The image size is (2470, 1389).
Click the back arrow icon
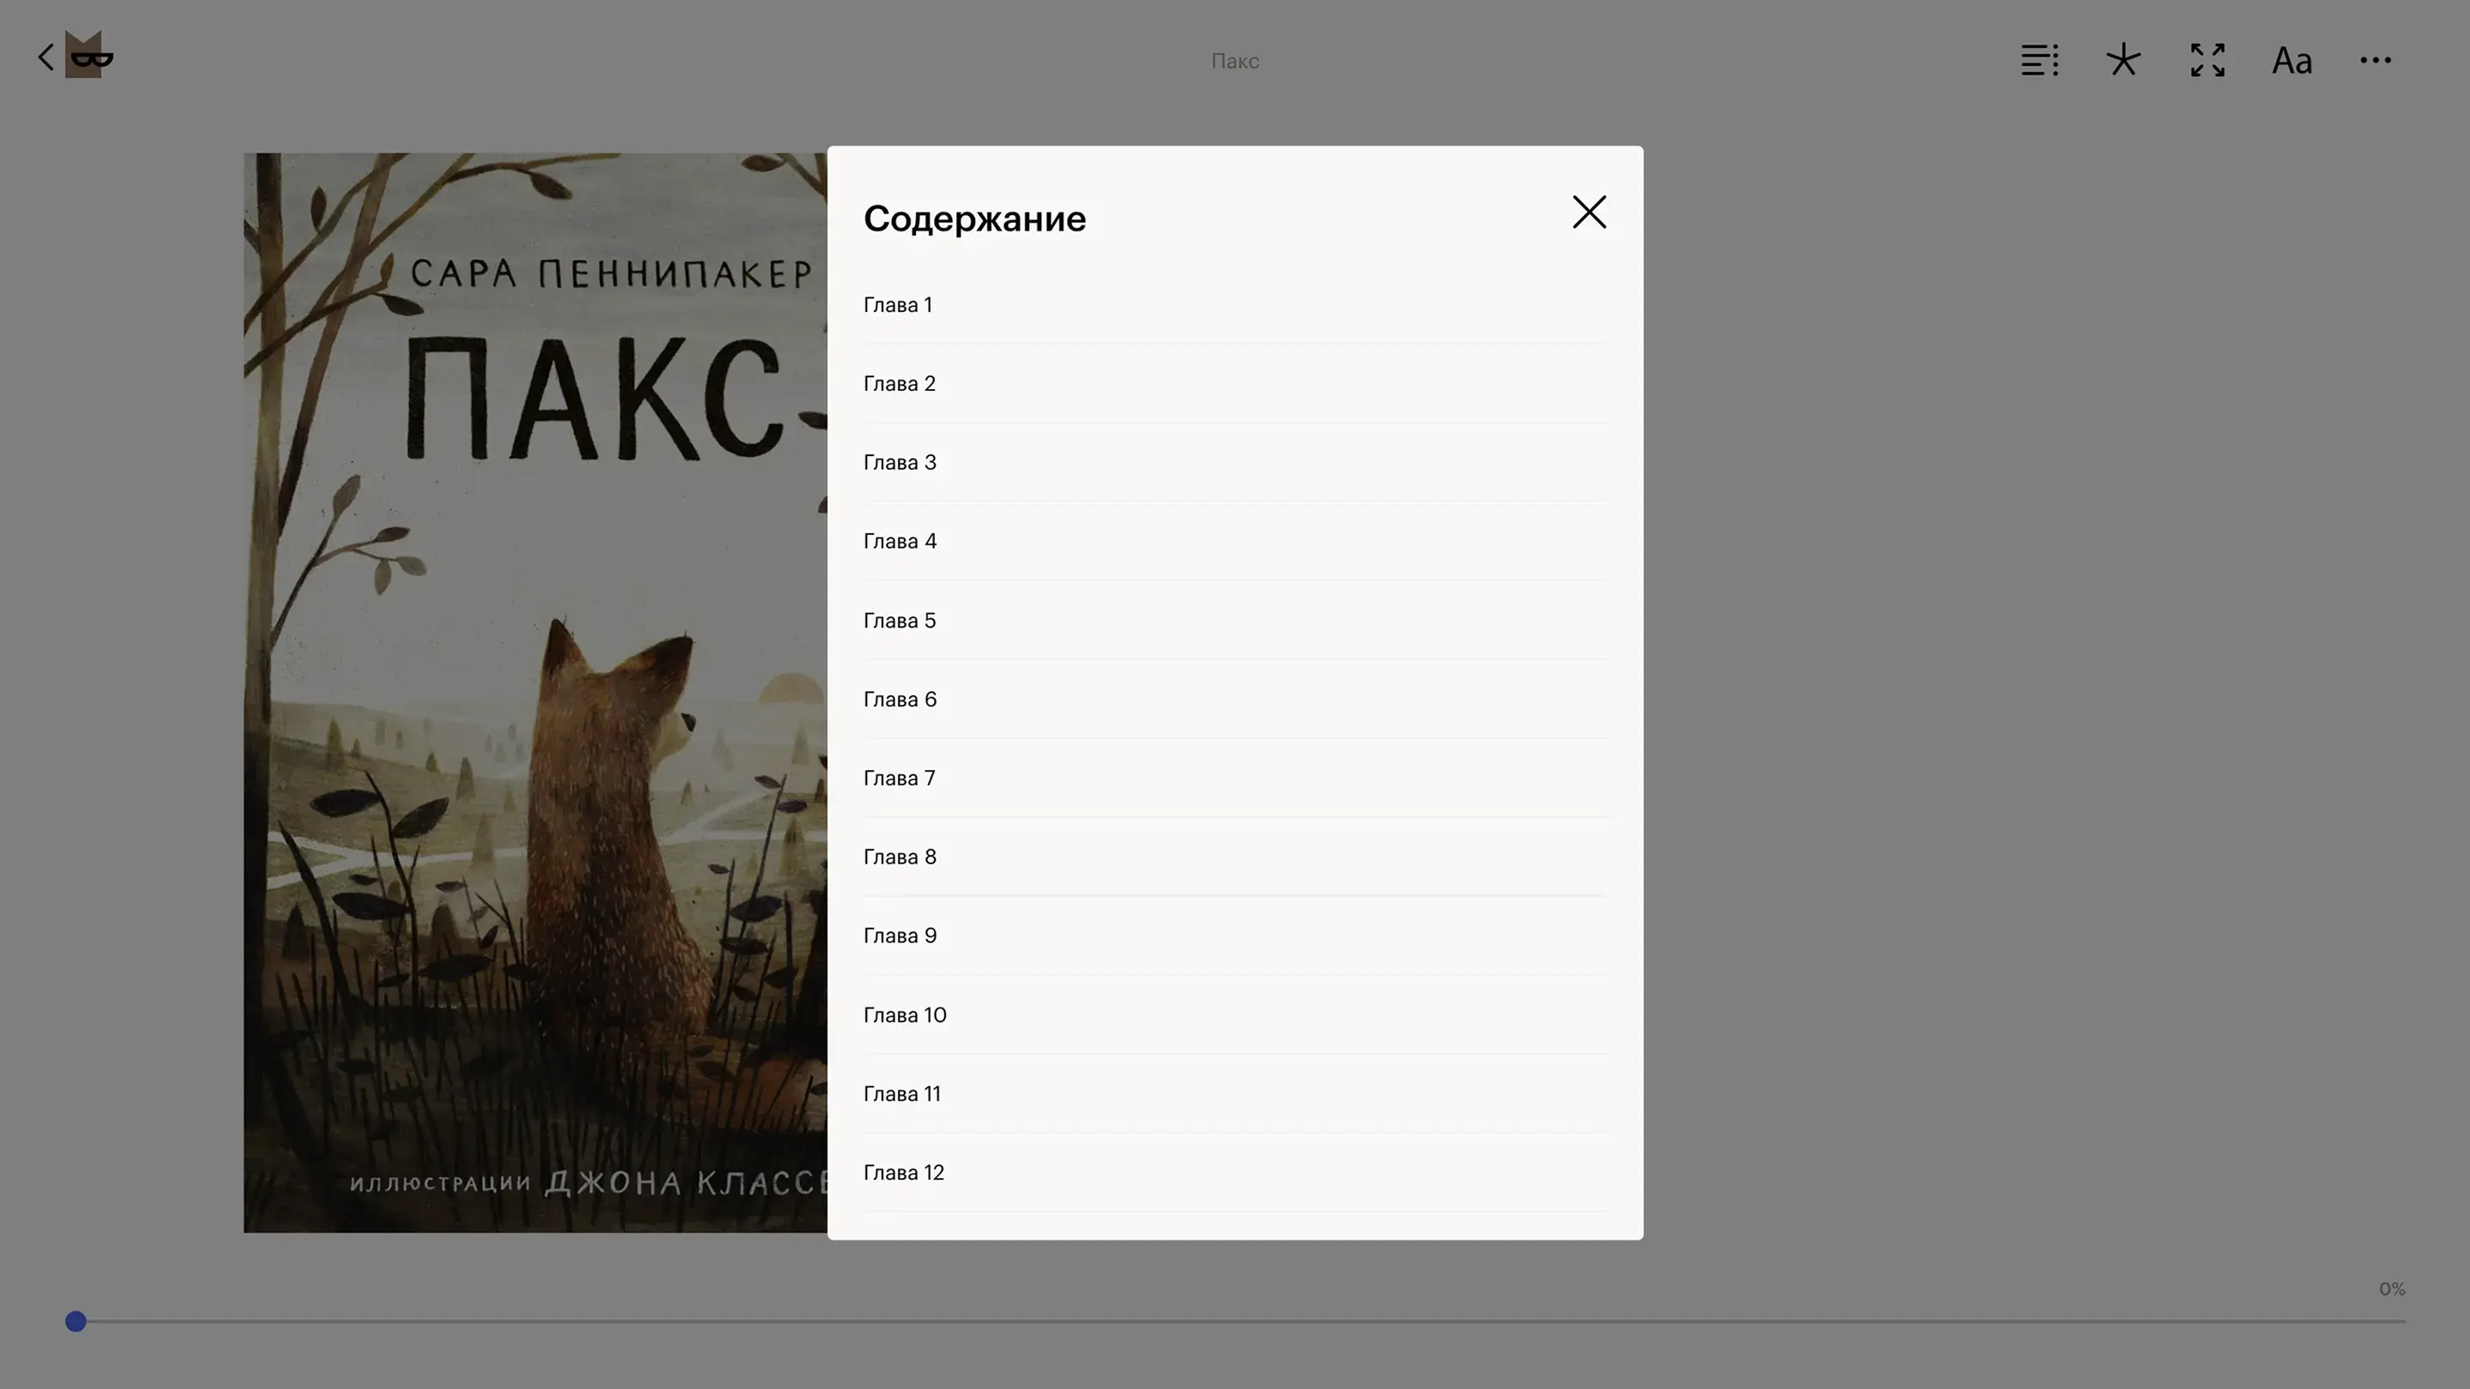click(45, 57)
